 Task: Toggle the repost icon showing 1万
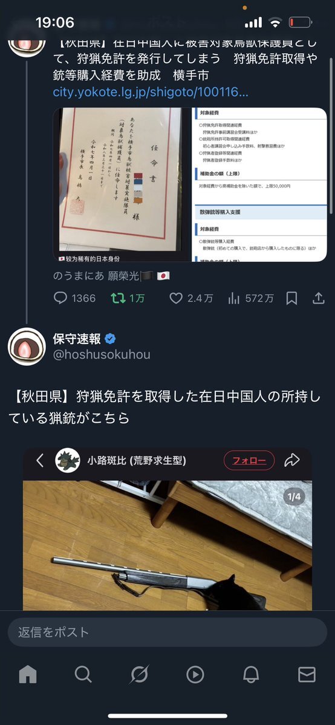pyautogui.click(x=119, y=298)
